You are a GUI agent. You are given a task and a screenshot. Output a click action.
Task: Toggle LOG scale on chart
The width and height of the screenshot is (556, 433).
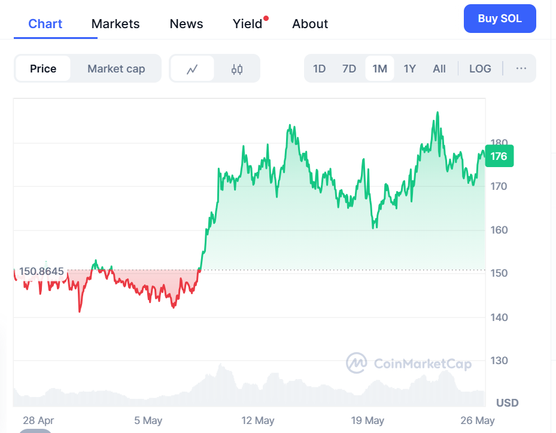point(480,68)
